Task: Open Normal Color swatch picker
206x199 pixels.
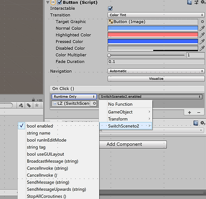Action: point(153,28)
